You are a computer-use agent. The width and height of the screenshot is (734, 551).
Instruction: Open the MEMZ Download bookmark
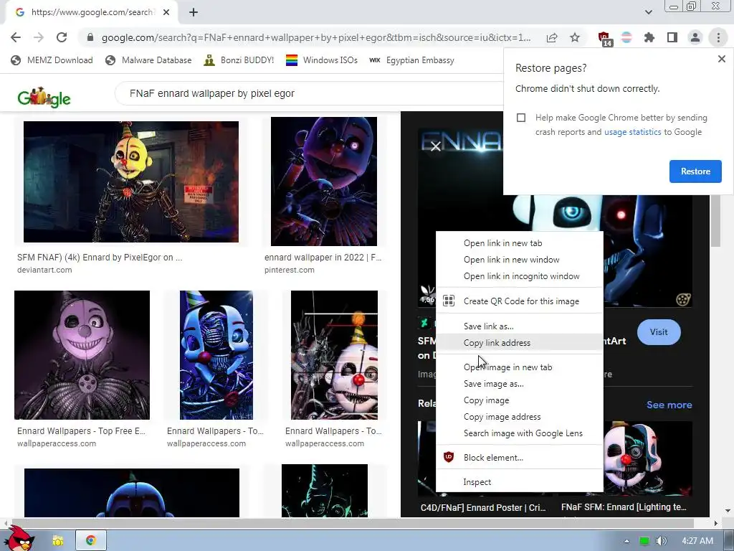(x=52, y=60)
